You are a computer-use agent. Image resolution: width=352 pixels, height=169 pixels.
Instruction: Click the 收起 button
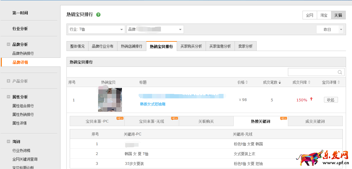[331, 100]
